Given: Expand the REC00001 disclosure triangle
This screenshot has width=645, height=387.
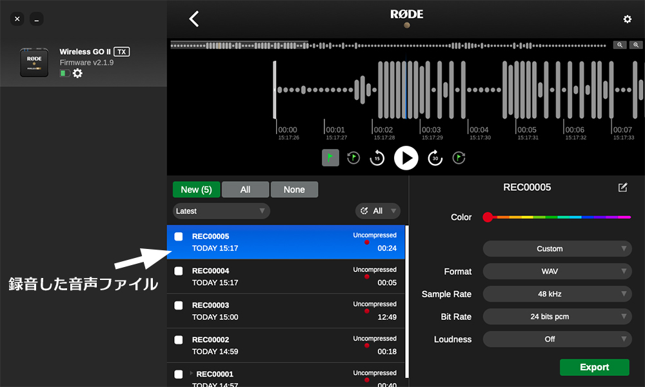Looking at the screenshot, I should point(192,373).
